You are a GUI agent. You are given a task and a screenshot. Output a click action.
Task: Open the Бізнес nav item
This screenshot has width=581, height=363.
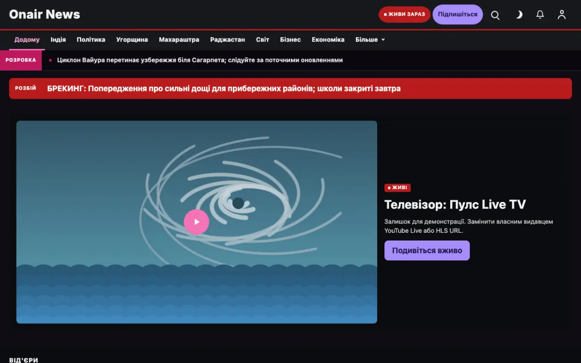point(290,40)
